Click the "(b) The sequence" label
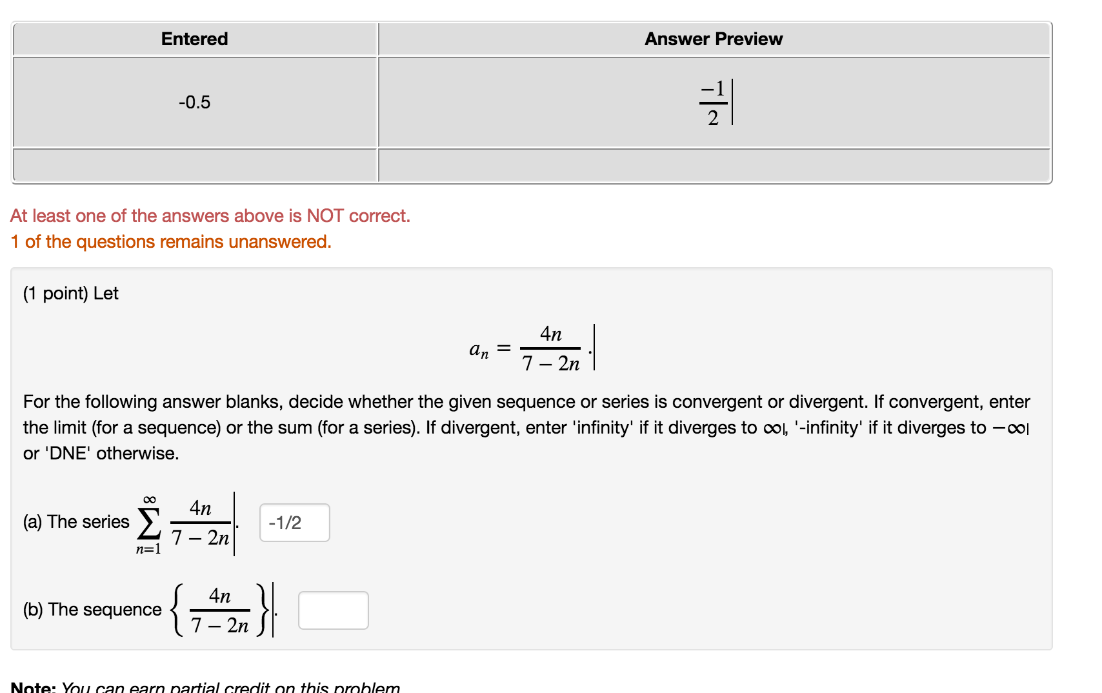1102x693 pixels. pyautogui.click(x=92, y=610)
